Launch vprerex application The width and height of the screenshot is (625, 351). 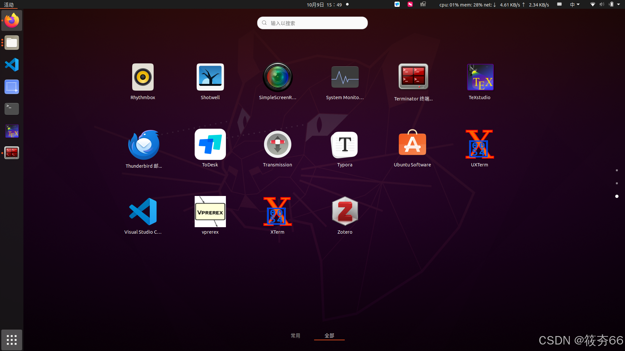pyautogui.click(x=210, y=212)
